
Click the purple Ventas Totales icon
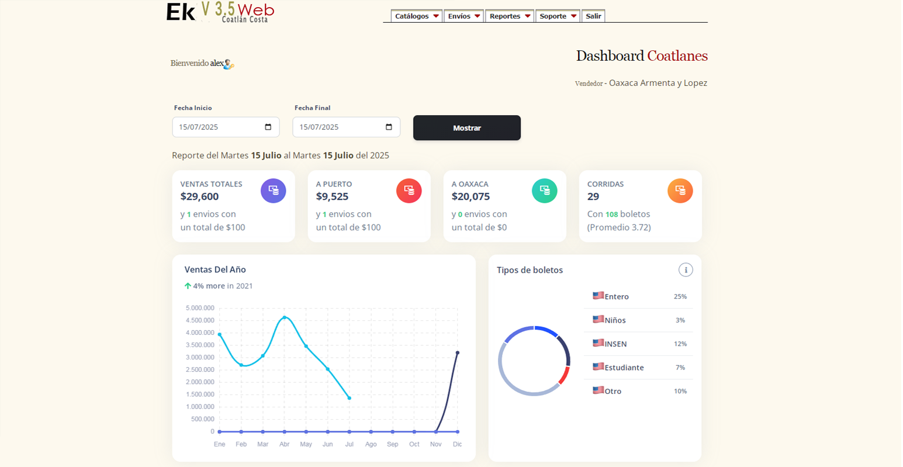click(273, 191)
